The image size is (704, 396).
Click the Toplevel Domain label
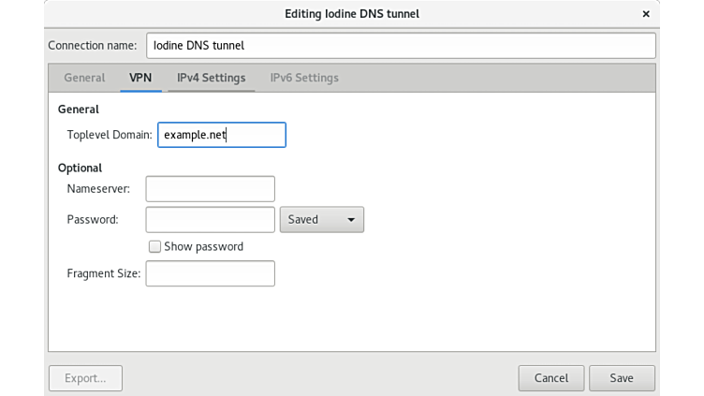pyautogui.click(x=110, y=135)
